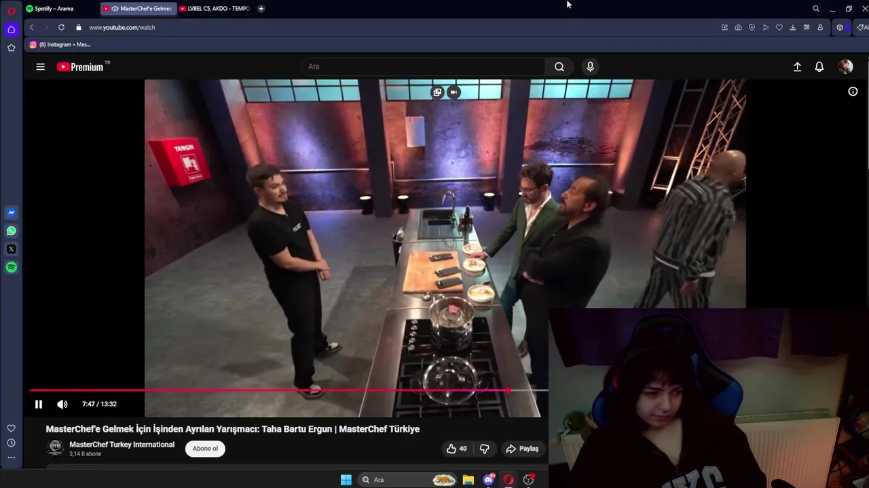Click the Windows taskbar 'Ara' search
This screenshot has width=869, height=488.
407,480
